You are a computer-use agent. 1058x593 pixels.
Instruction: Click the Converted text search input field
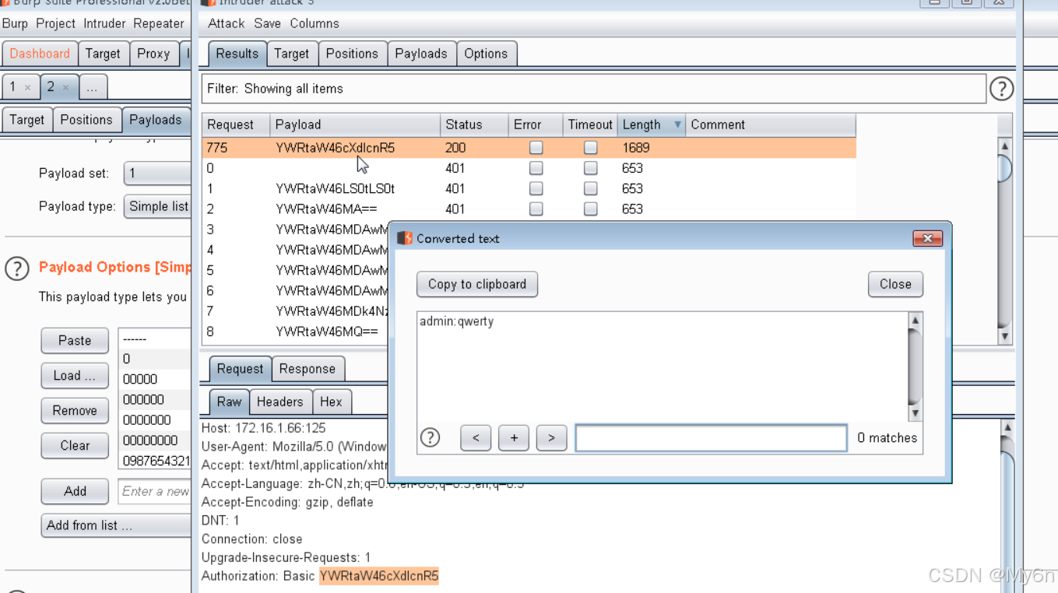tap(711, 437)
